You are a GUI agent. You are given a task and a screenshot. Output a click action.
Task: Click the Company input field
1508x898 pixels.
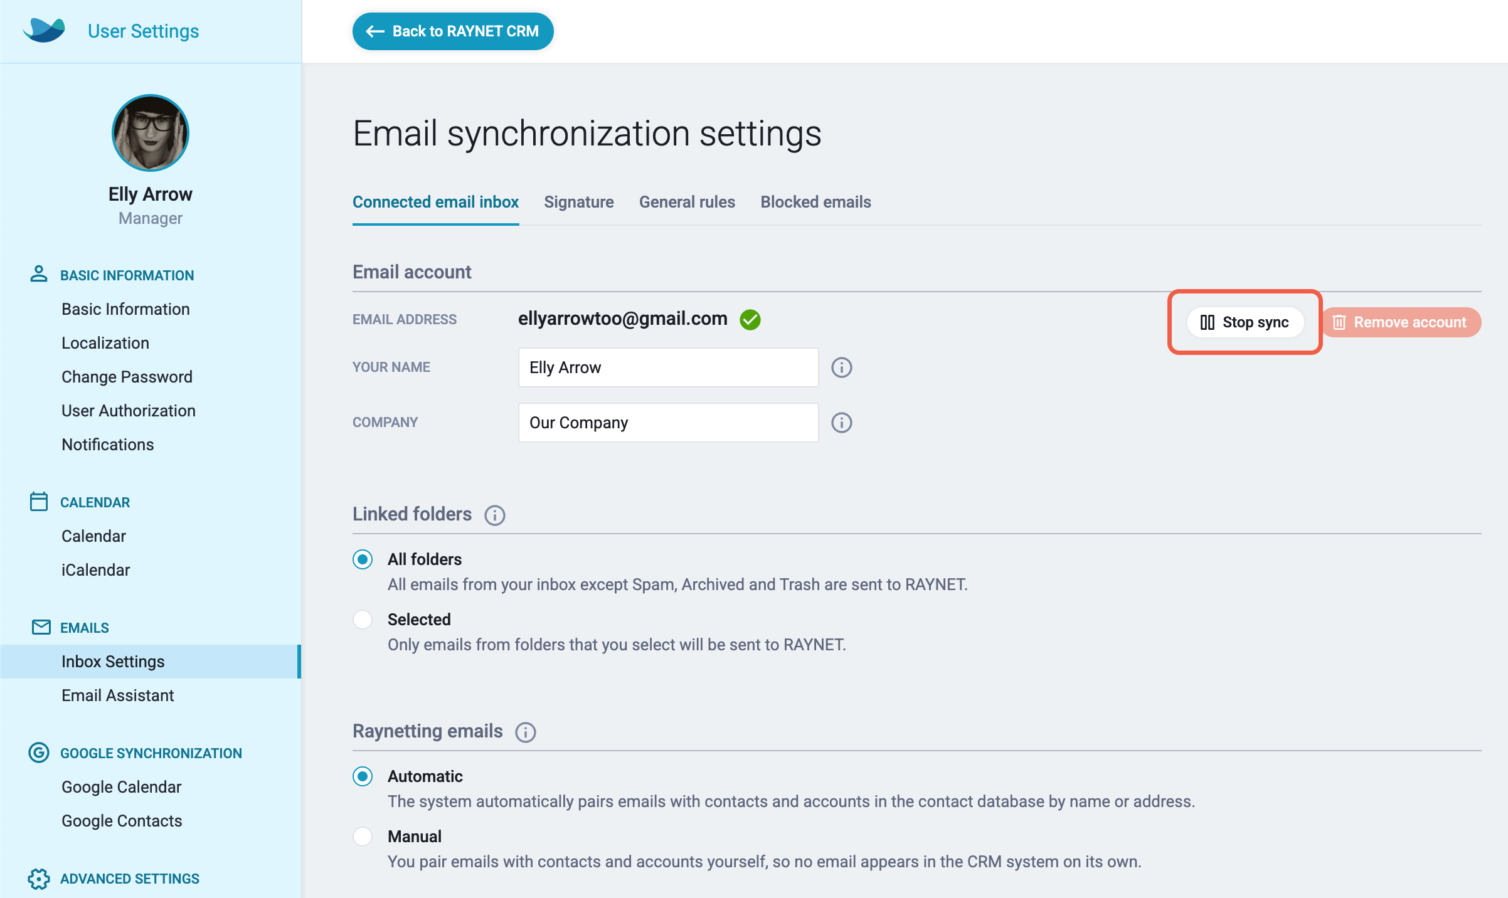point(669,423)
